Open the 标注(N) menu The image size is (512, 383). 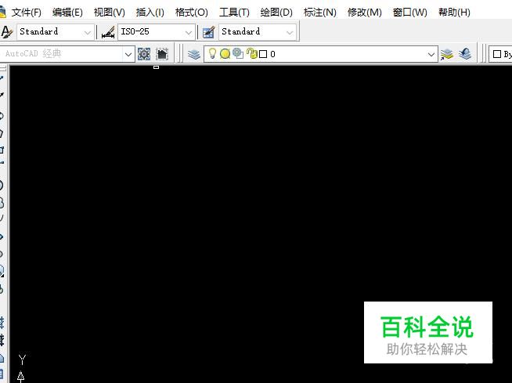click(x=319, y=13)
